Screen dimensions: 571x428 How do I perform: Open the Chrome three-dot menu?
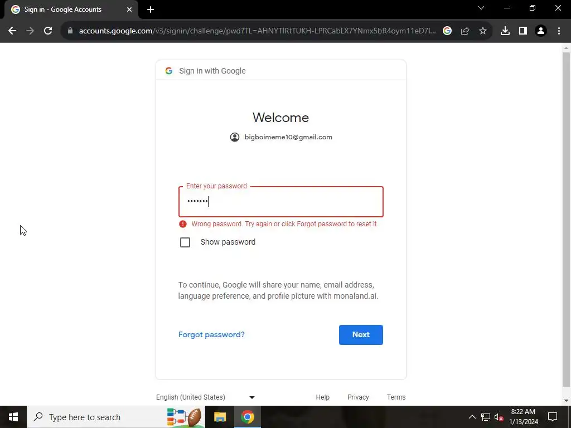pos(559,31)
